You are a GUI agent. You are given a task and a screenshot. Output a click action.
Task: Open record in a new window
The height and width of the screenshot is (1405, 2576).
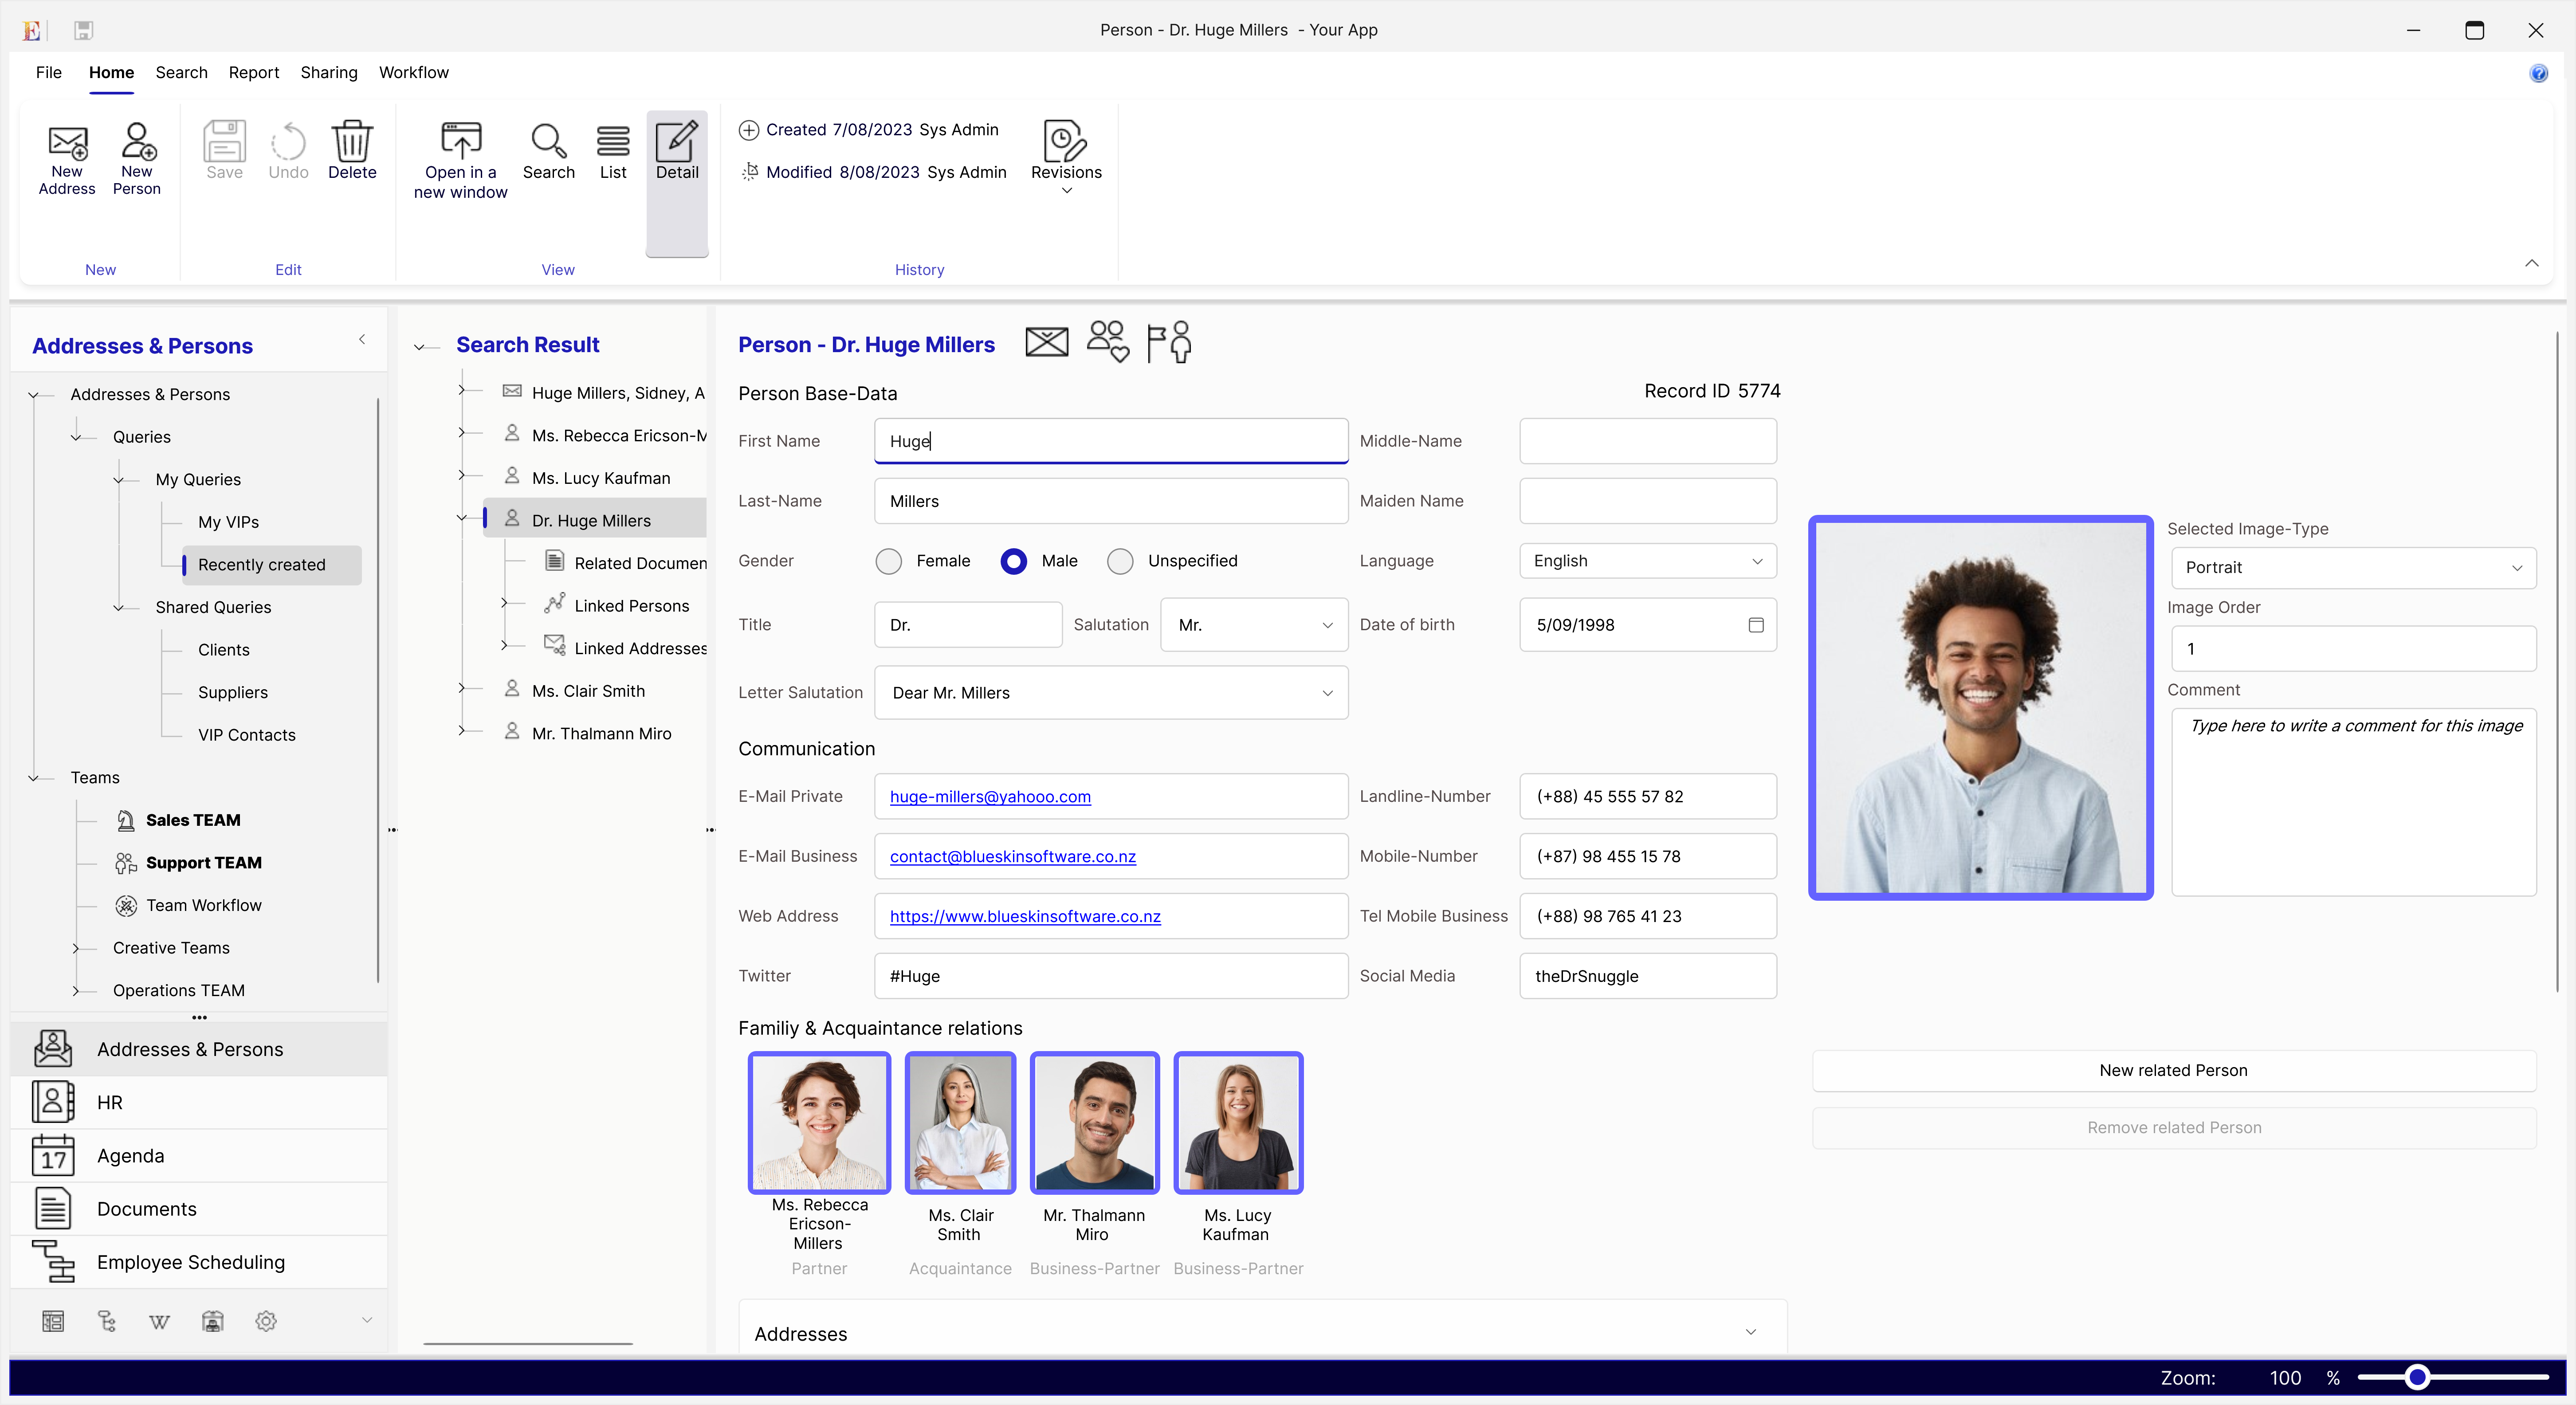click(460, 160)
